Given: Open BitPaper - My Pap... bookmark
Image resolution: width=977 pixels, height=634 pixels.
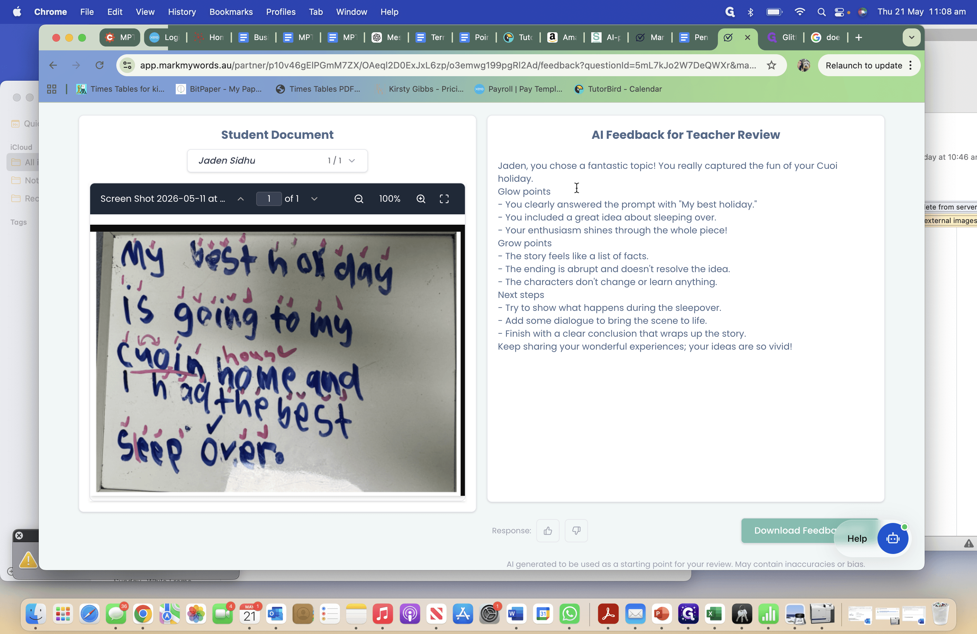Looking at the screenshot, I should coord(219,89).
